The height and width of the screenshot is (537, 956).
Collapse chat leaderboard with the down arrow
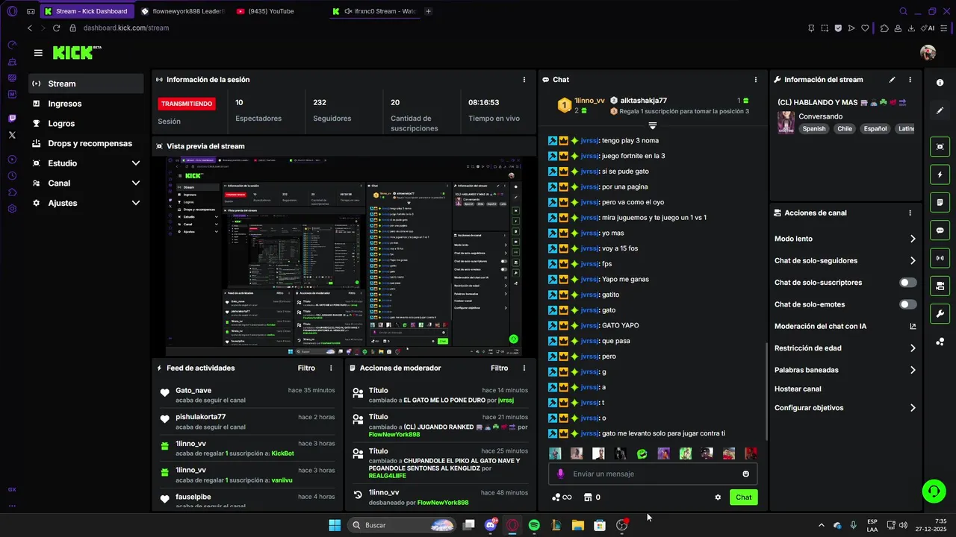652,125
